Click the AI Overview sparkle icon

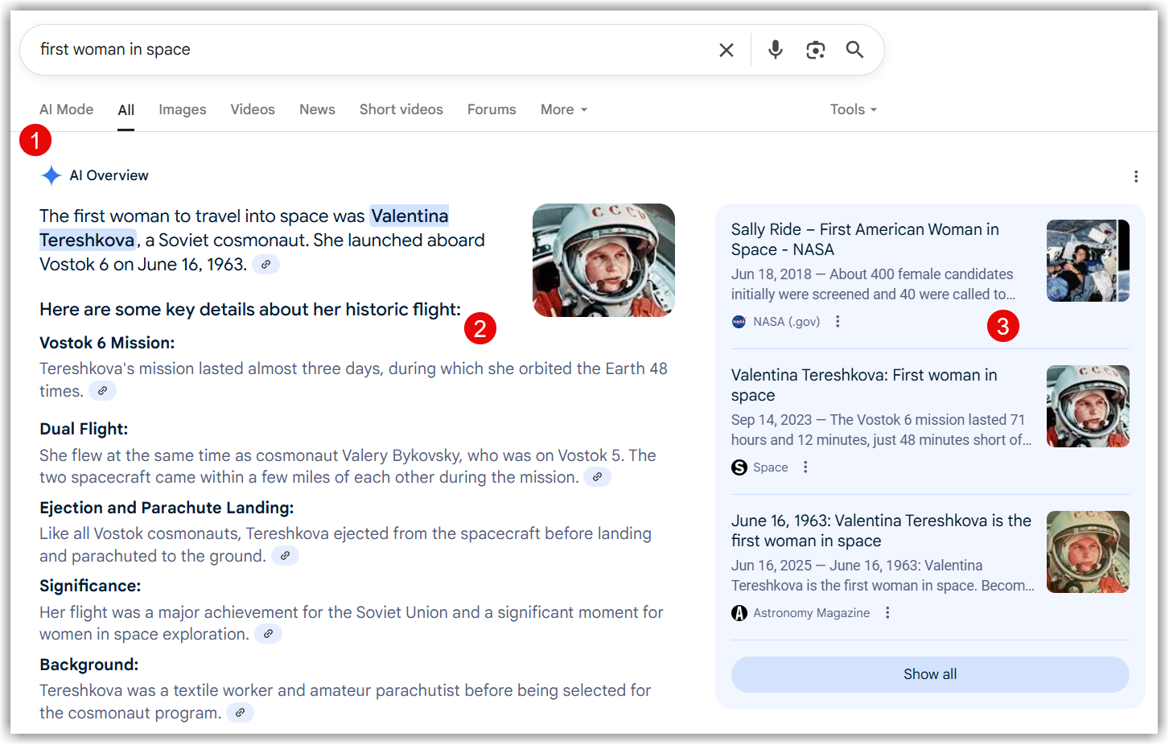(x=51, y=175)
